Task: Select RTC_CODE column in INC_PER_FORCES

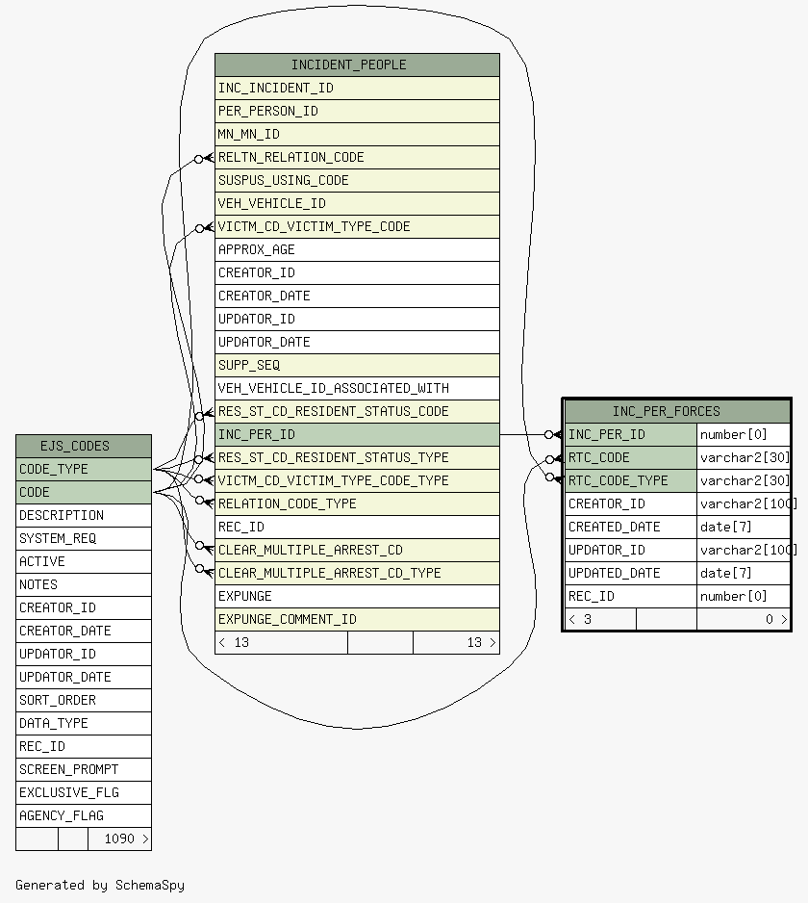Action: [631, 458]
